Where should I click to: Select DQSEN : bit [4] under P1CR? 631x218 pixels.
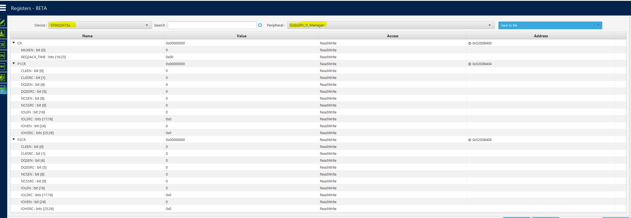(318, 84)
